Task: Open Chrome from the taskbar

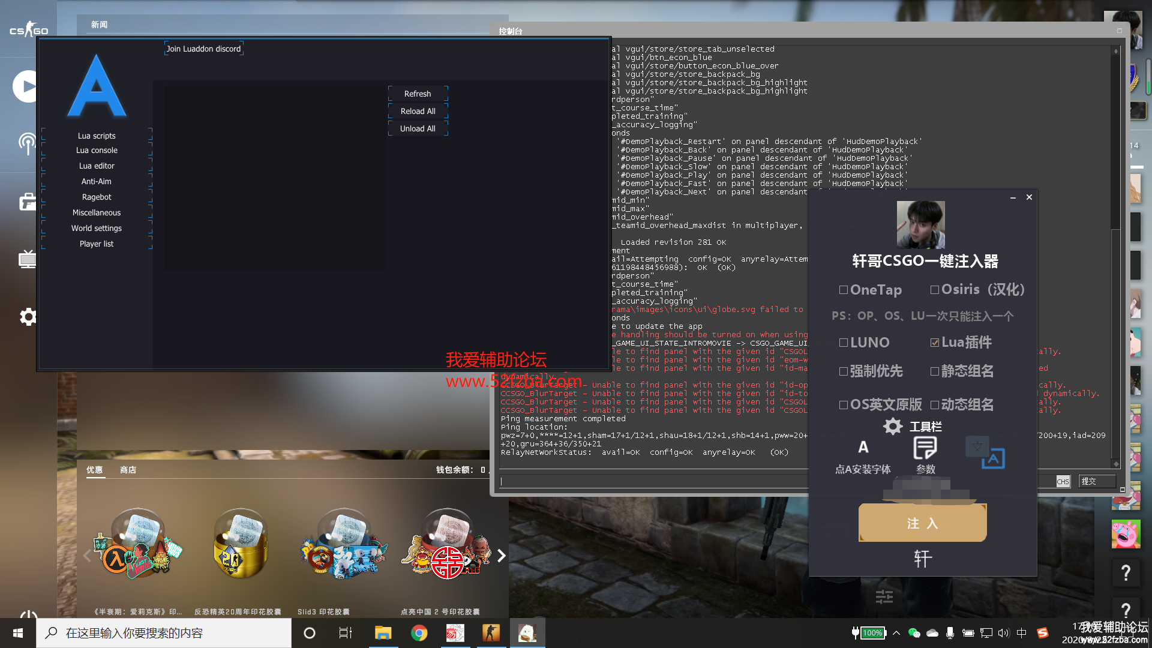Action: click(419, 633)
